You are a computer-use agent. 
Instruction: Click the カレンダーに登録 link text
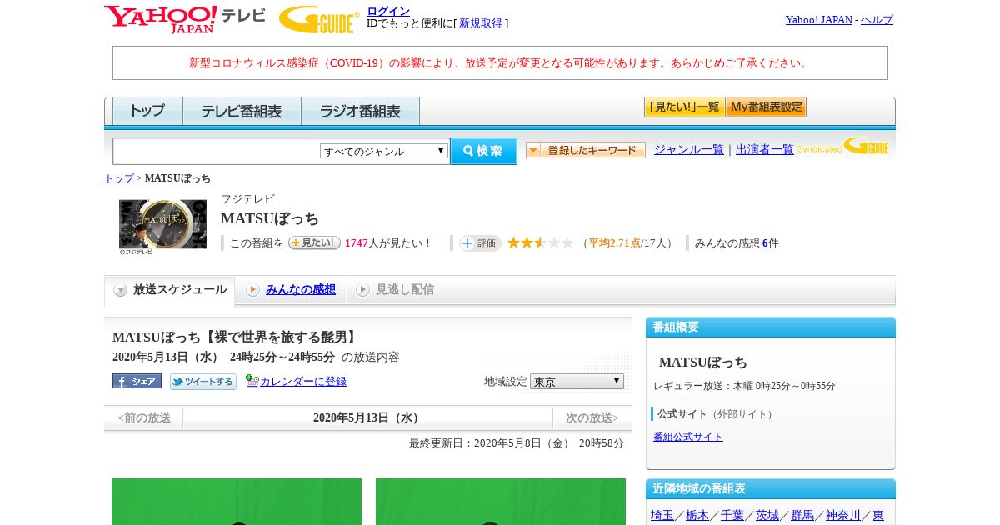[303, 381]
